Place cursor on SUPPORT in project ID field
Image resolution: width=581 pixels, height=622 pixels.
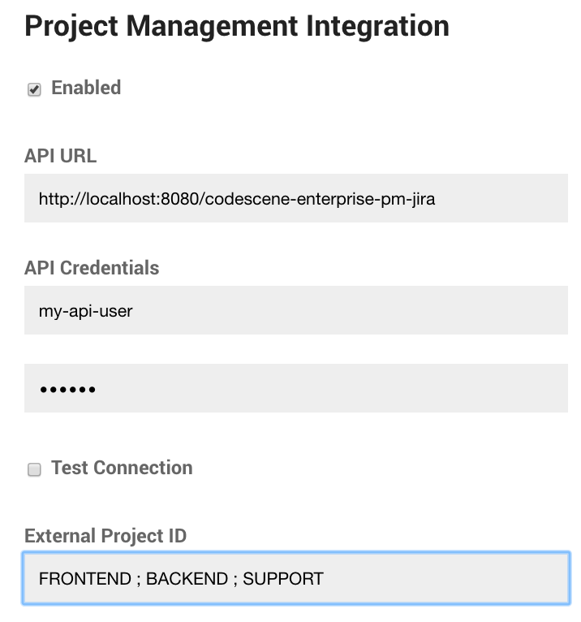(283, 578)
